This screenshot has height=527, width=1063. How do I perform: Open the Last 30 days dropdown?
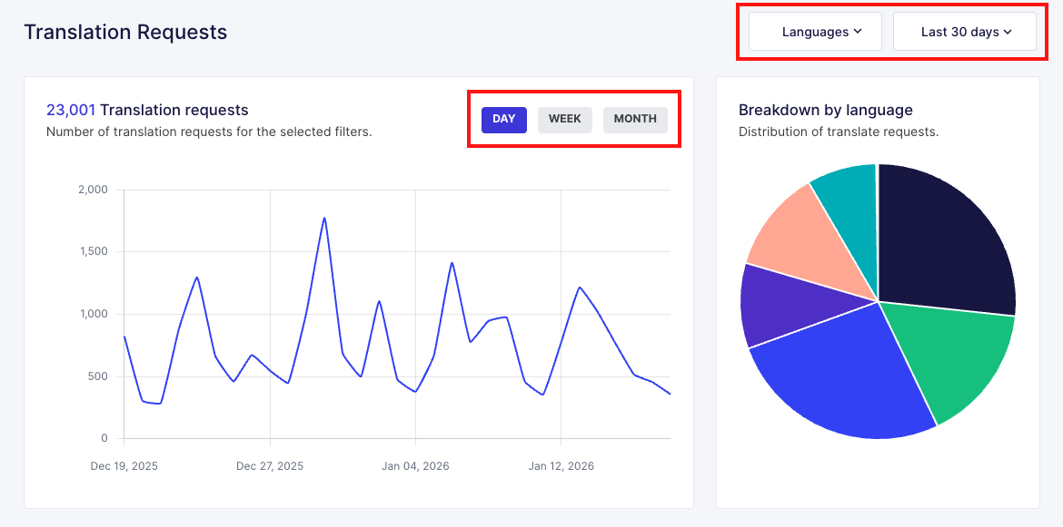coord(964,31)
